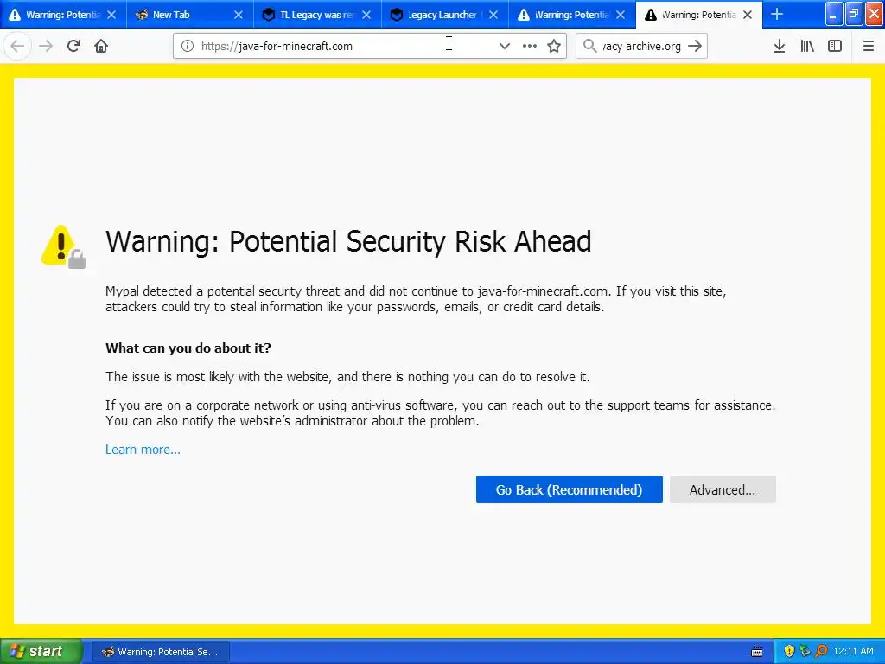The width and height of the screenshot is (885, 664).
Task: Restore down the browser window
Action: (x=853, y=14)
